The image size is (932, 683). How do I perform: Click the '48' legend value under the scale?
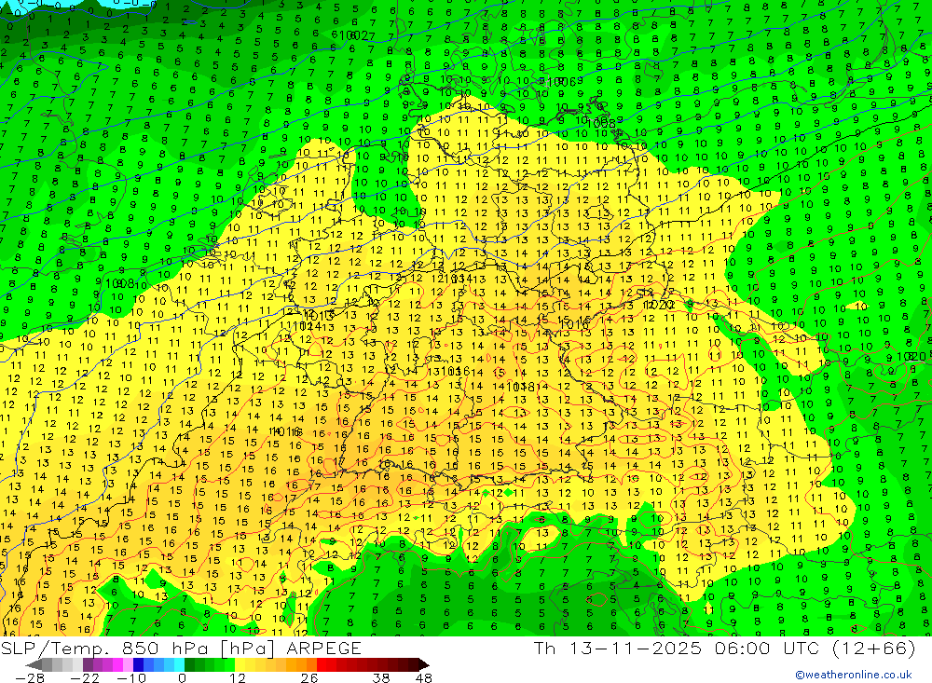(x=424, y=677)
